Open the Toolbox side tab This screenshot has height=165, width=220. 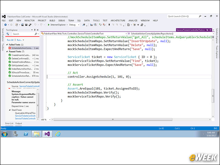(x=3, y=47)
